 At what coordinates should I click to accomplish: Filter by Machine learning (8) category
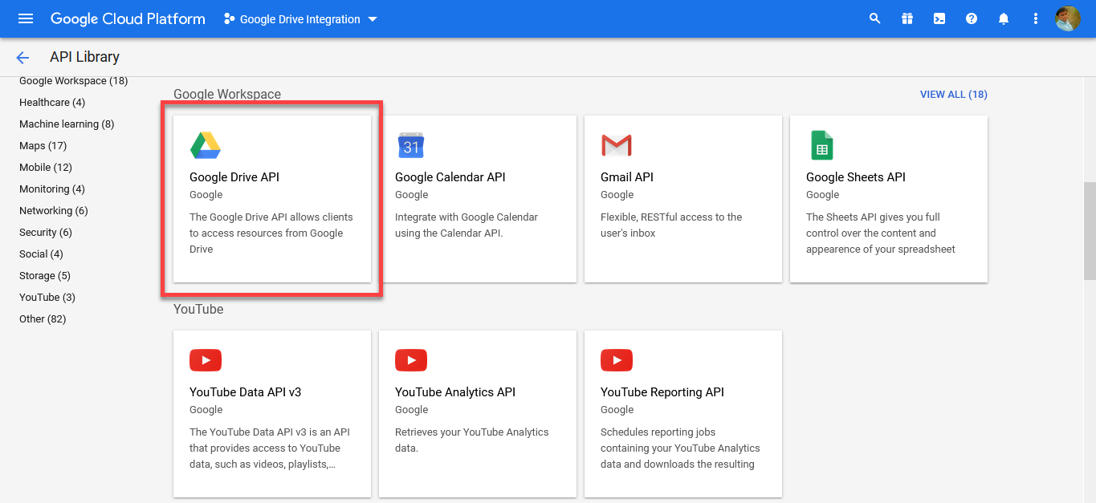67,124
